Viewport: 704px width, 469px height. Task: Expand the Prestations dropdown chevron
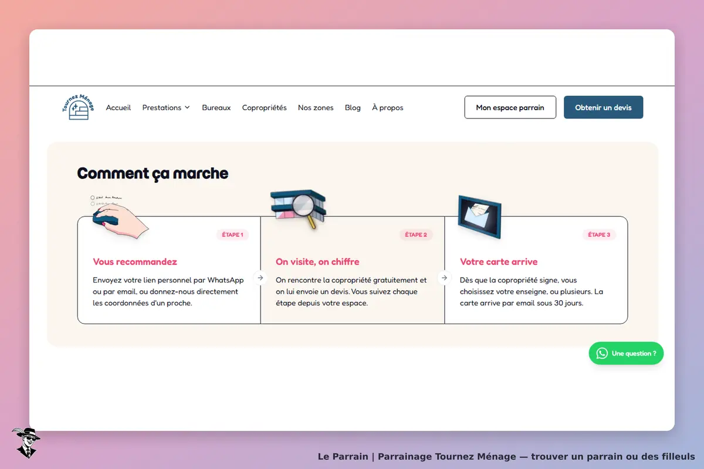pyautogui.click(x=187, y=107)
